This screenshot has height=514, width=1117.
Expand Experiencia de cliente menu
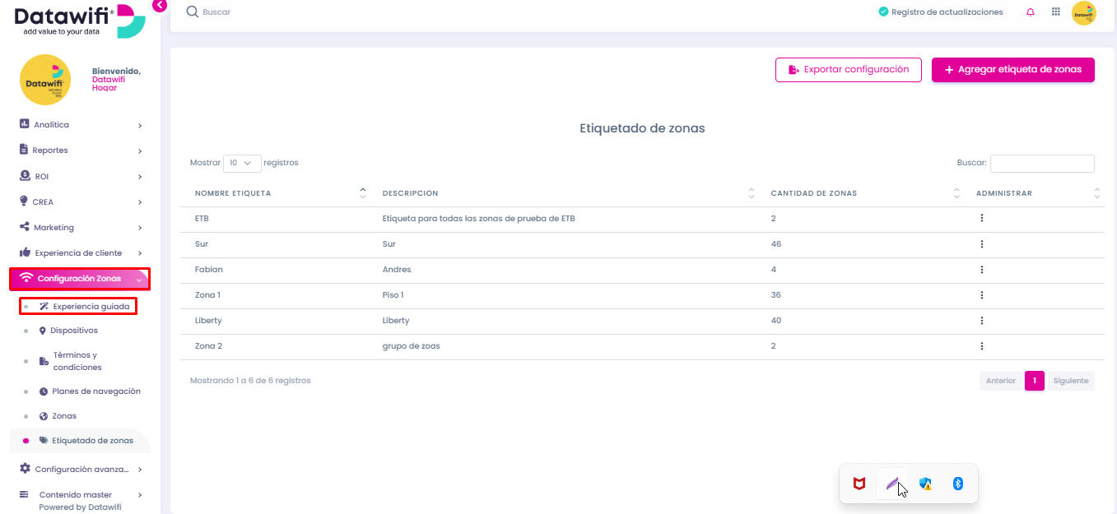coord(81,252)
